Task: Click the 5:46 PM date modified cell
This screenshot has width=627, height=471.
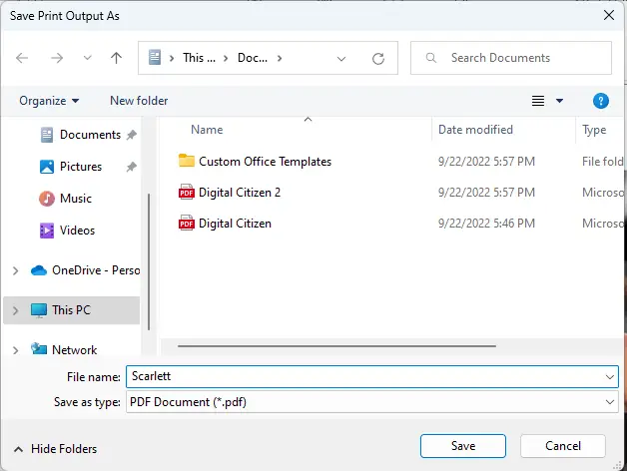Action: (486, 224)
